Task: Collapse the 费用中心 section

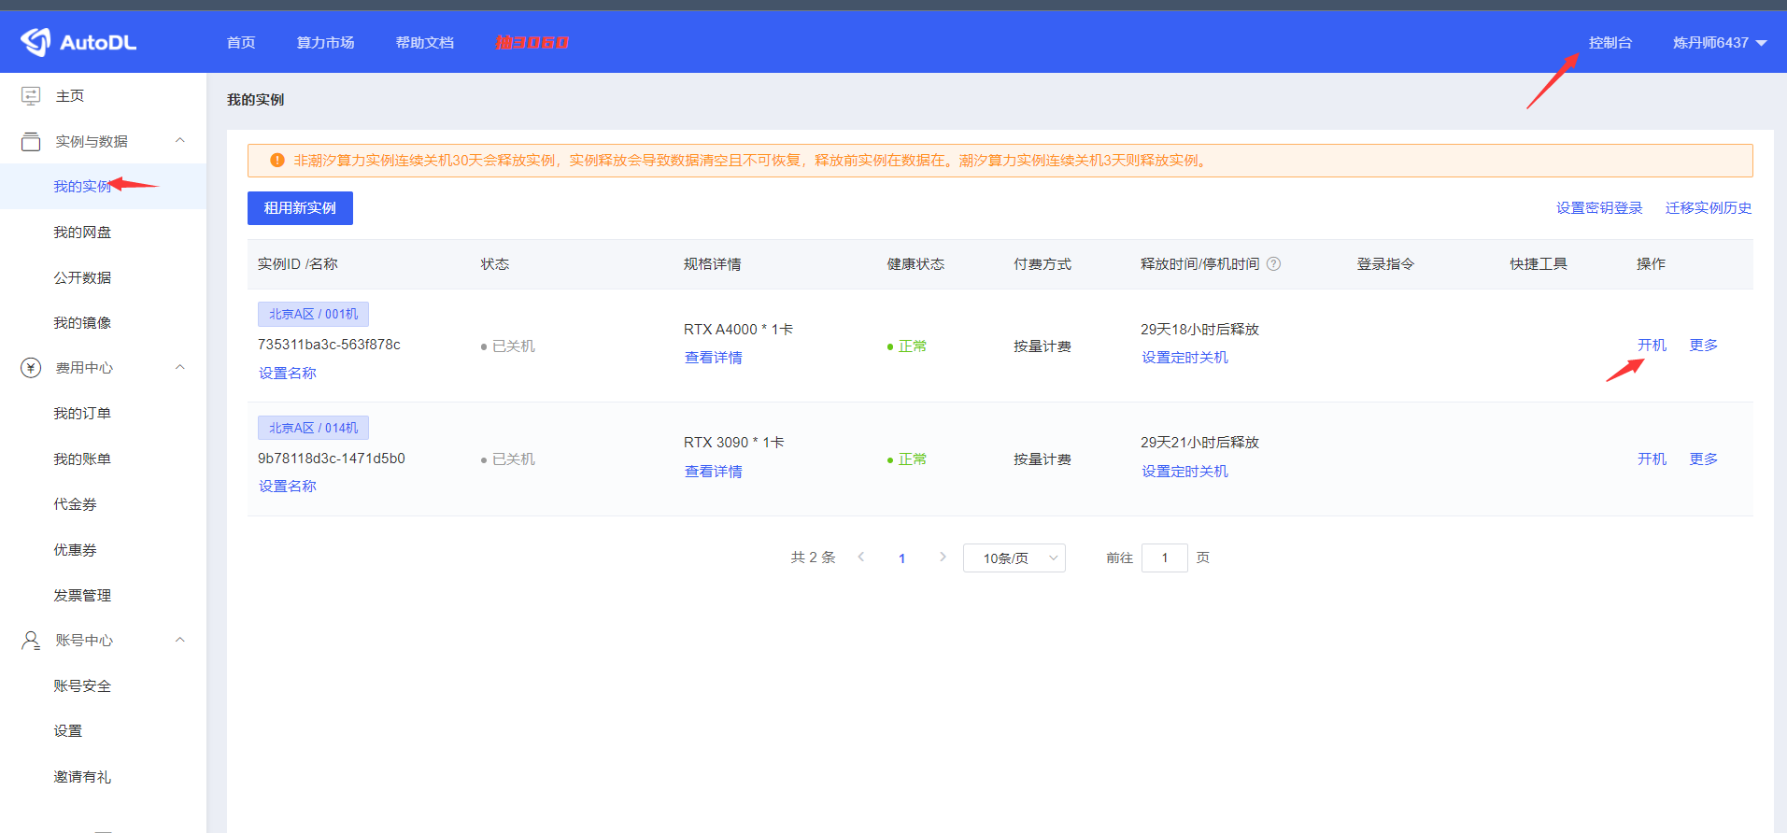Action: coord(180,368)
